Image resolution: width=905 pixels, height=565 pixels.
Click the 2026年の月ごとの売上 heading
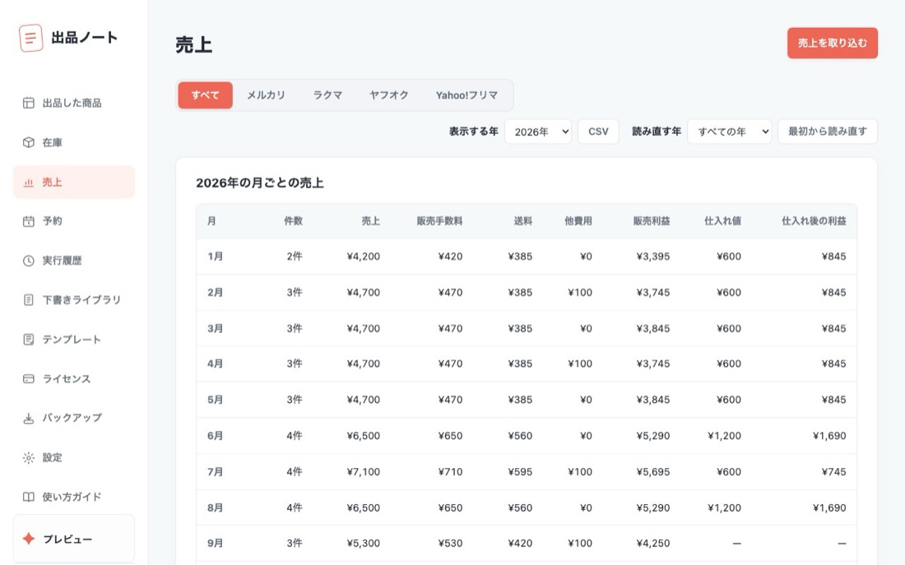point(260,183)
